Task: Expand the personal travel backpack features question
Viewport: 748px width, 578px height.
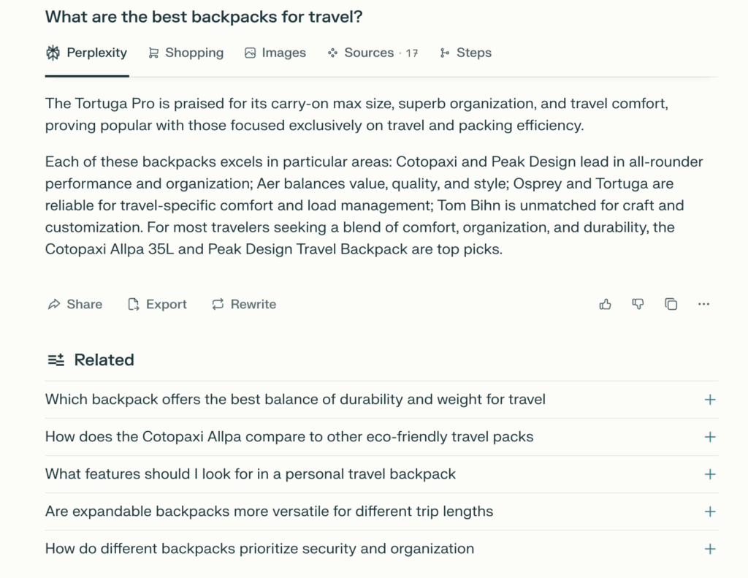Action: pyautogui.click(x=710, y=474)
